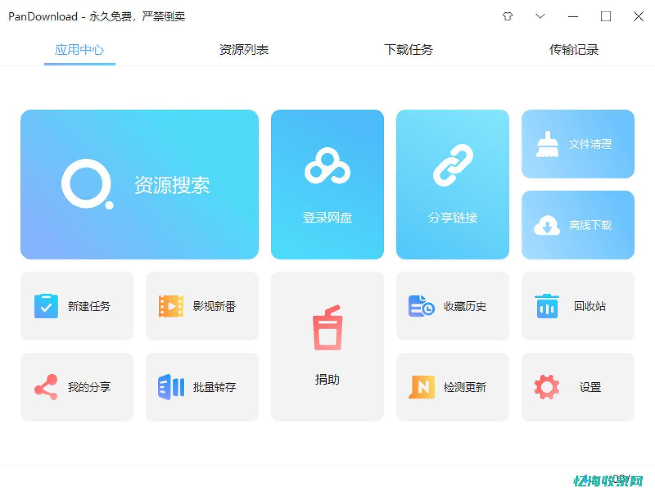Open 离线下载 offline download
Screen dimensions: 655x491
(577, 225)
